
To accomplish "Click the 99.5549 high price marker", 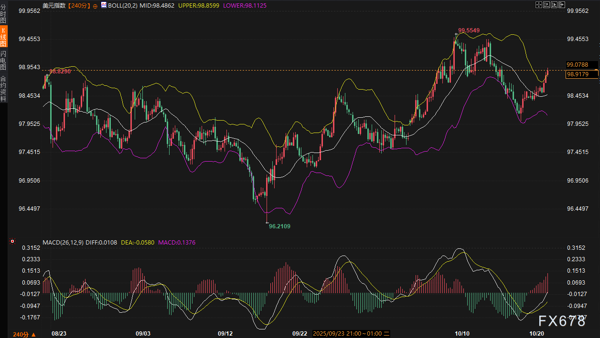I will 469,31.
